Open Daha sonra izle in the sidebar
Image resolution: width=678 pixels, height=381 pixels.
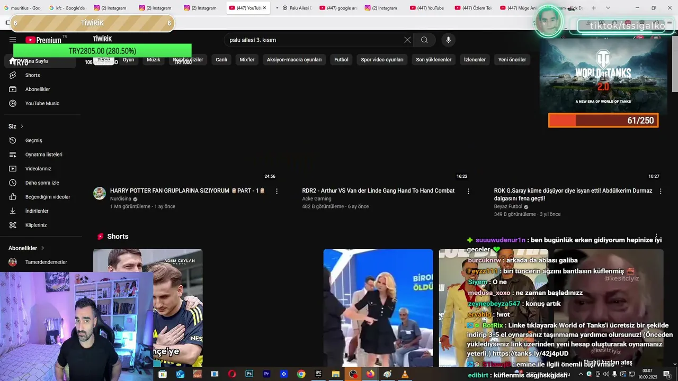42,183
